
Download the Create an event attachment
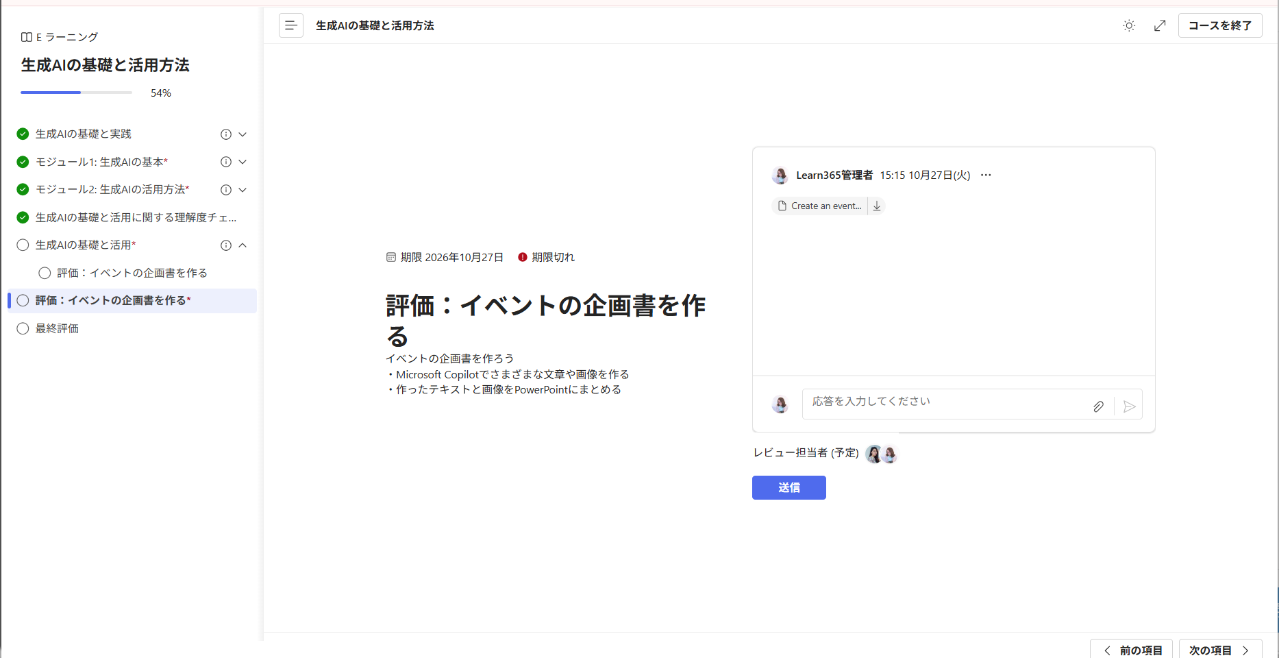(877, 206)
